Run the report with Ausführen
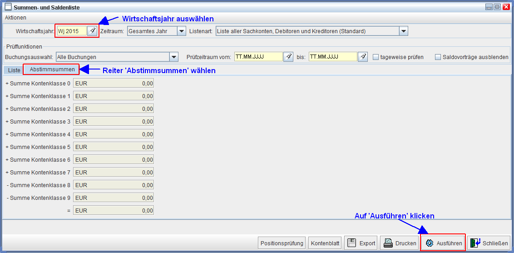514x253 pixels. (443, 243)
